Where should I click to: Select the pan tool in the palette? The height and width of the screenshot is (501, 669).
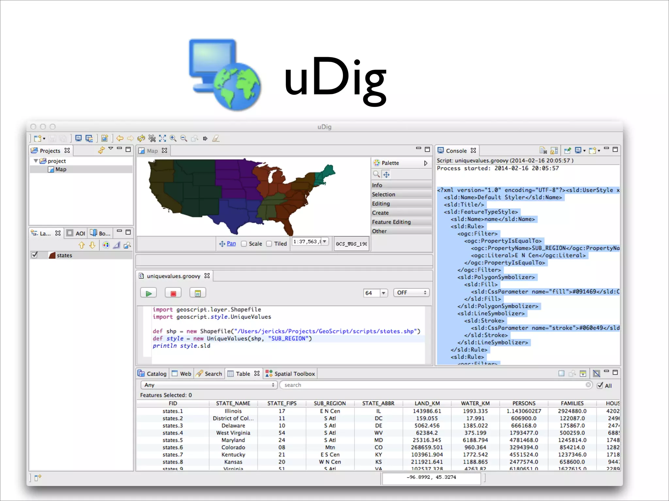(386, 175)
